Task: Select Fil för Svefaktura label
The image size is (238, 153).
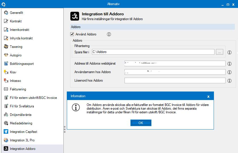Action: [x=22, y=106]
